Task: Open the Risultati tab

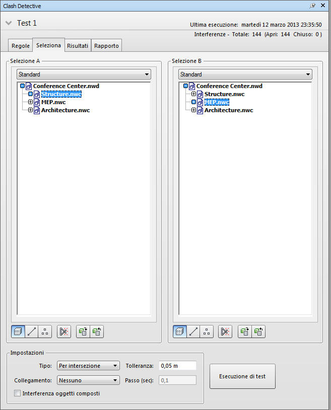Action: click(78, 45)
